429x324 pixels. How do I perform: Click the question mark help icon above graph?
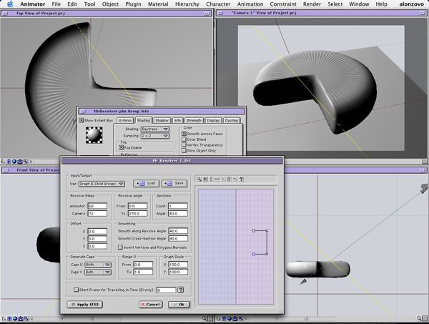[x=241, y=179]
